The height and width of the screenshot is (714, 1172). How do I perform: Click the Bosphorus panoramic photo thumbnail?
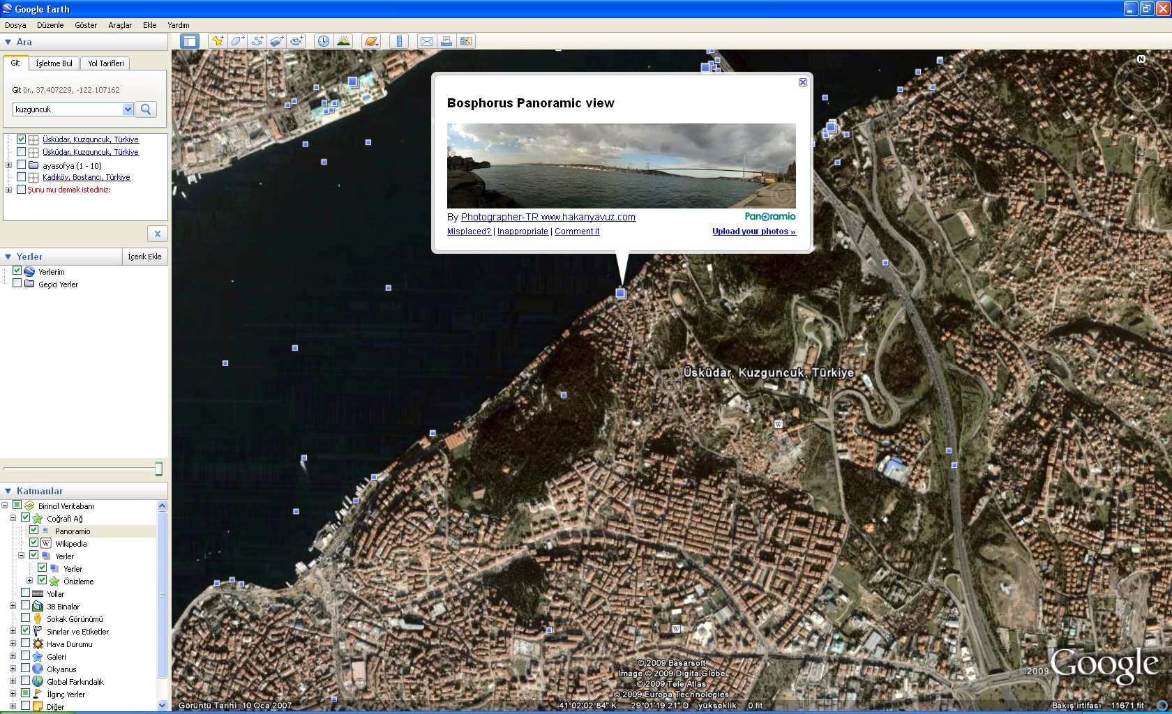click(622, 166)
